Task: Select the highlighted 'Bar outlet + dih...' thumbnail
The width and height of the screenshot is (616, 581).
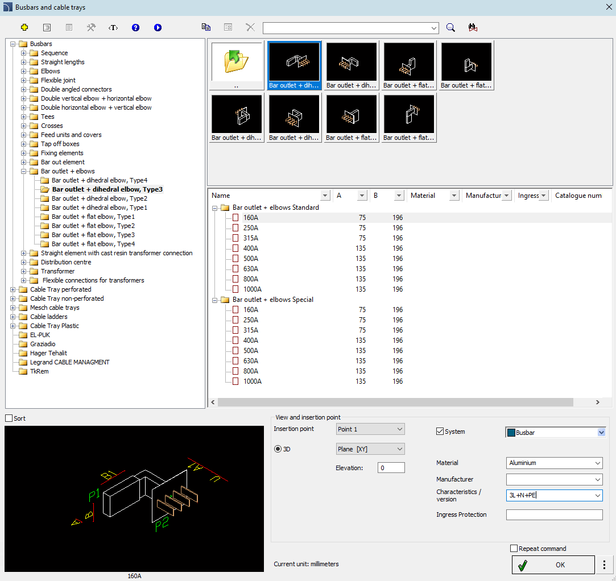Action: [294, 65]
